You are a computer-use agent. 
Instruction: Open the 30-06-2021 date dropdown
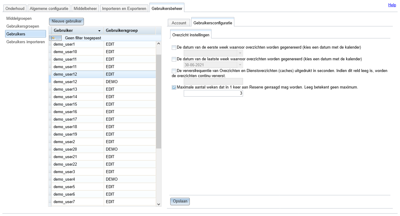point(240,65)
